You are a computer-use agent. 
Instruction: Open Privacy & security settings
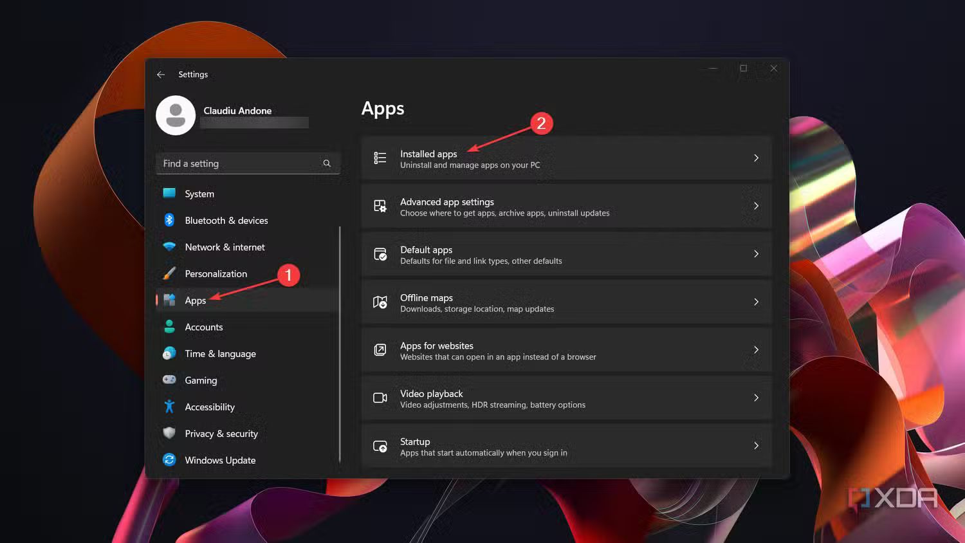point(221,434)
